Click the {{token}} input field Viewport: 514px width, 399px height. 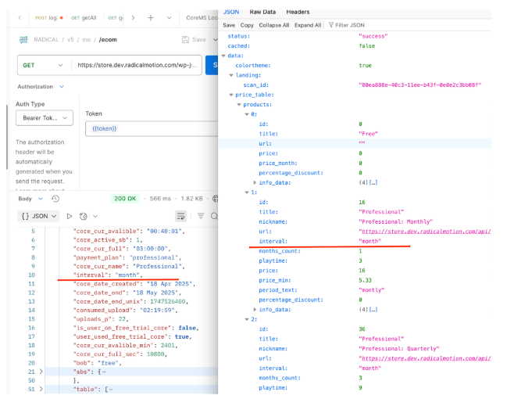pos(152,128)
